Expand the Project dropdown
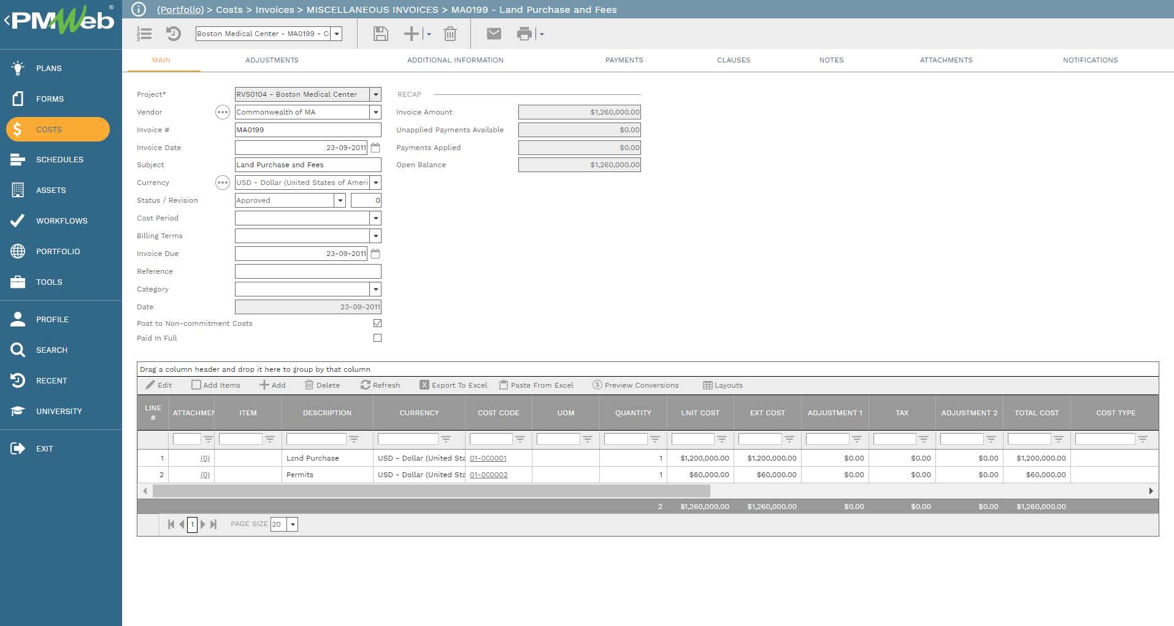 point(376,94)
